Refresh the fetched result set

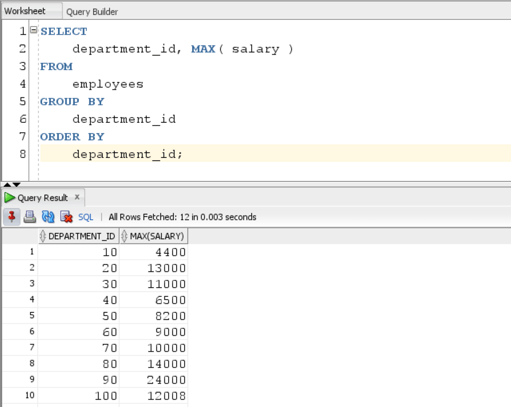click(x=48, y=217)
